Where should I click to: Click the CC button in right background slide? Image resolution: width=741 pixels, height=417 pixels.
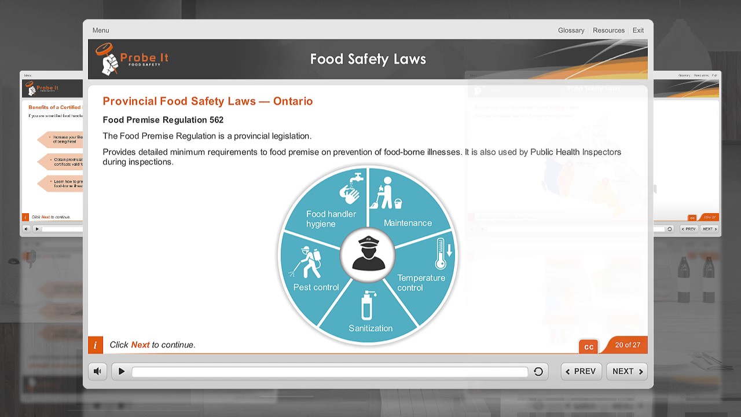point(692,218)
